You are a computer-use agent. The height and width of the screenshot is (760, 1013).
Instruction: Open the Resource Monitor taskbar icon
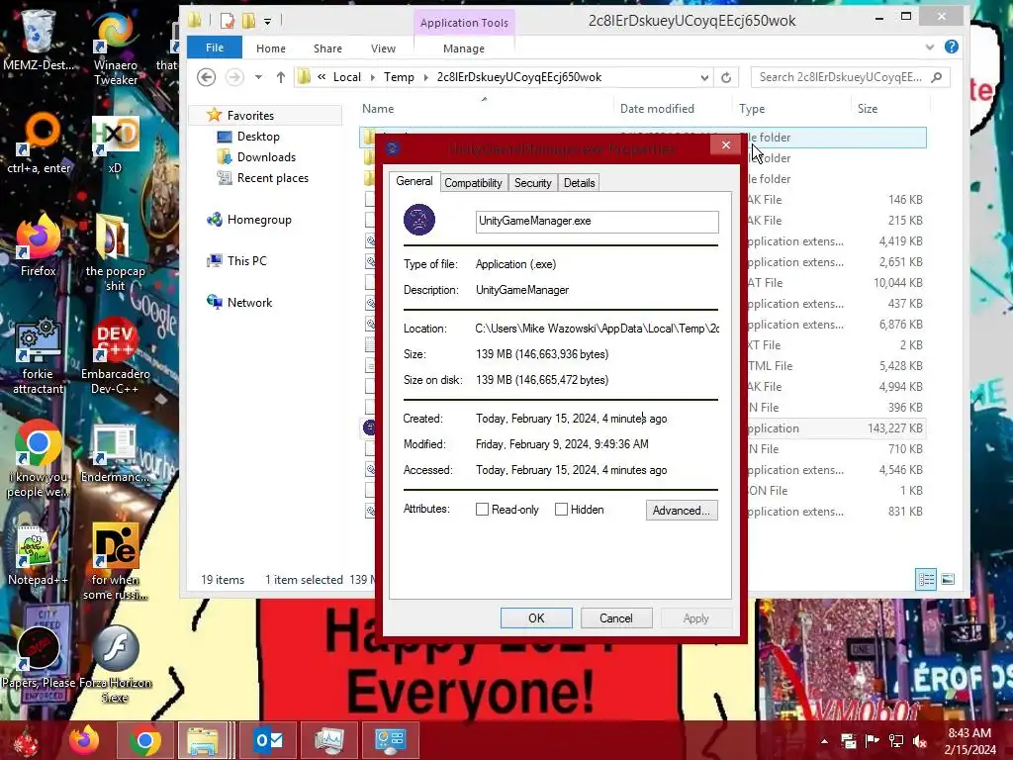pos(328,740)
